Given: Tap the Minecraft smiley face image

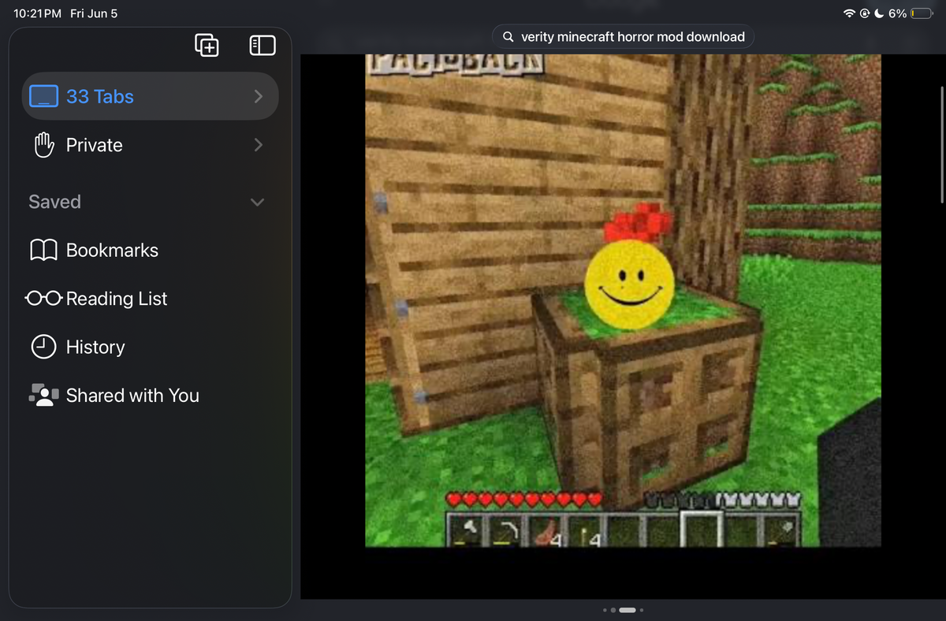Looking at the screenshot, I should (629, 285).
